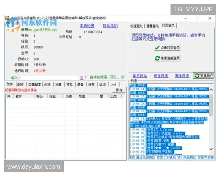Close the 小白宝宝斗场辅助 window
This screenshot has width=220, height=176.
tap(210, 18)
